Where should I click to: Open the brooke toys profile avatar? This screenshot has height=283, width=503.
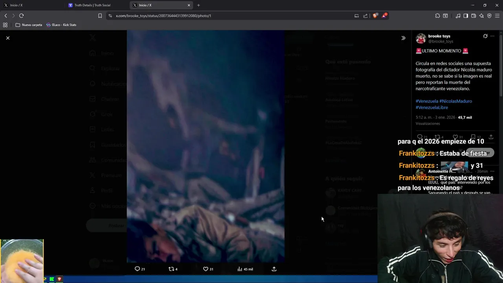(421, 39)
